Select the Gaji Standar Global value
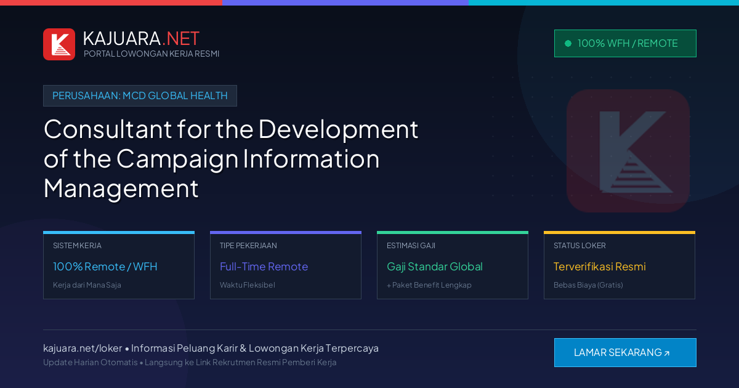Image resolution: width=739 pixels, height=388 pixels. 435,267
